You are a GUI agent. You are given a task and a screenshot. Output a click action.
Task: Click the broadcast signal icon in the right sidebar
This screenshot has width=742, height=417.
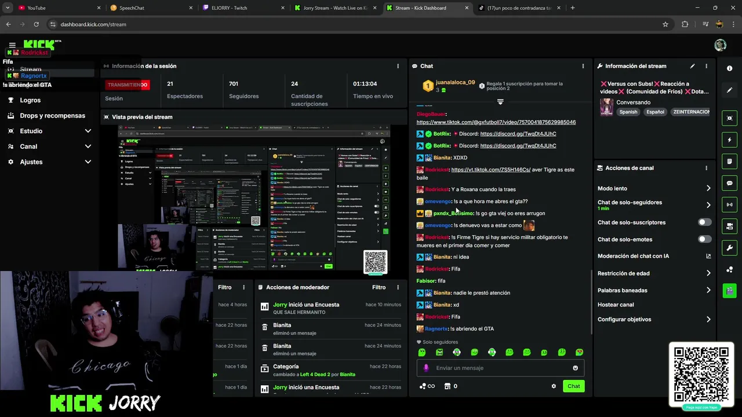729,204
